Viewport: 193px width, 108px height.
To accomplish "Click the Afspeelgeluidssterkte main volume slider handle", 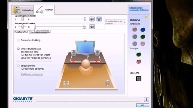I will pyautogui.click(x=35, y=27).
